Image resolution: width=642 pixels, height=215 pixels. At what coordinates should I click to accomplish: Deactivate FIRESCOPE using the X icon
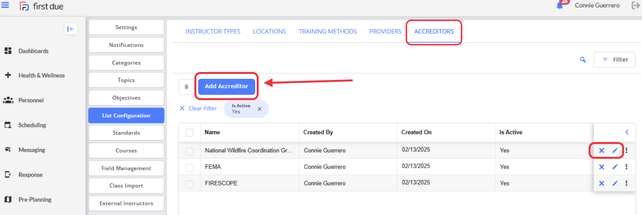coord(602,183)
